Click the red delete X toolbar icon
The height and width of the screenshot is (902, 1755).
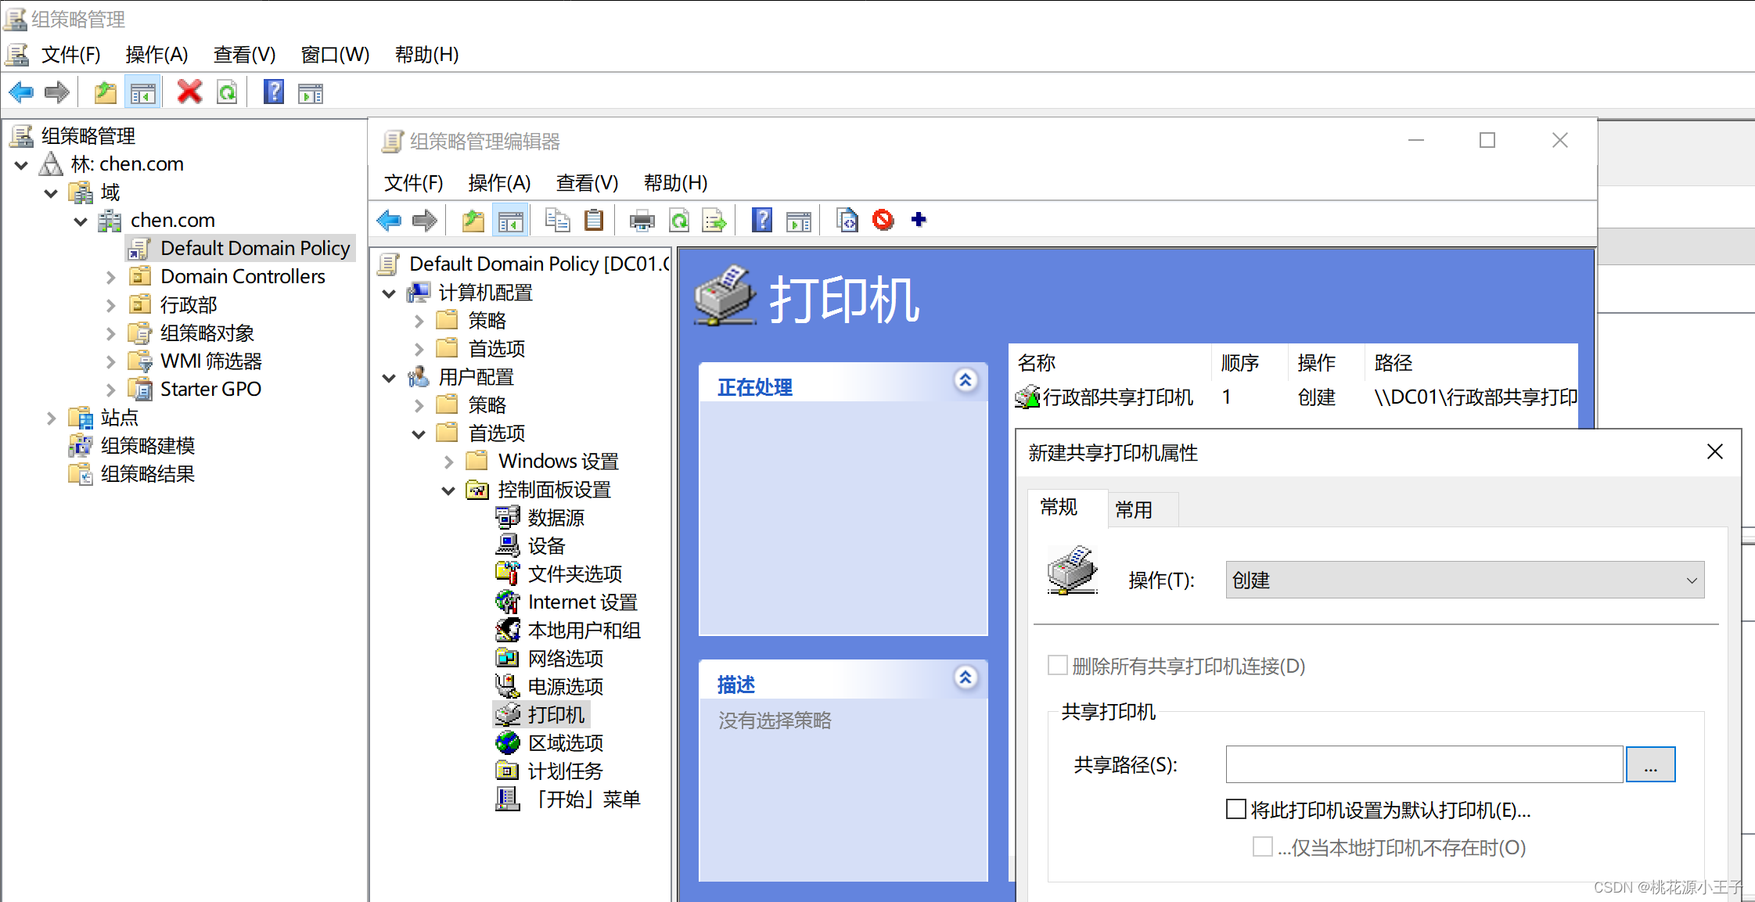click(189, 92)
